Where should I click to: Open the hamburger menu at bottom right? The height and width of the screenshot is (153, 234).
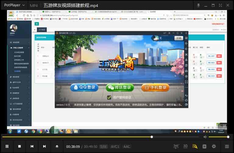pyautogui.click(x=227, y=146)
